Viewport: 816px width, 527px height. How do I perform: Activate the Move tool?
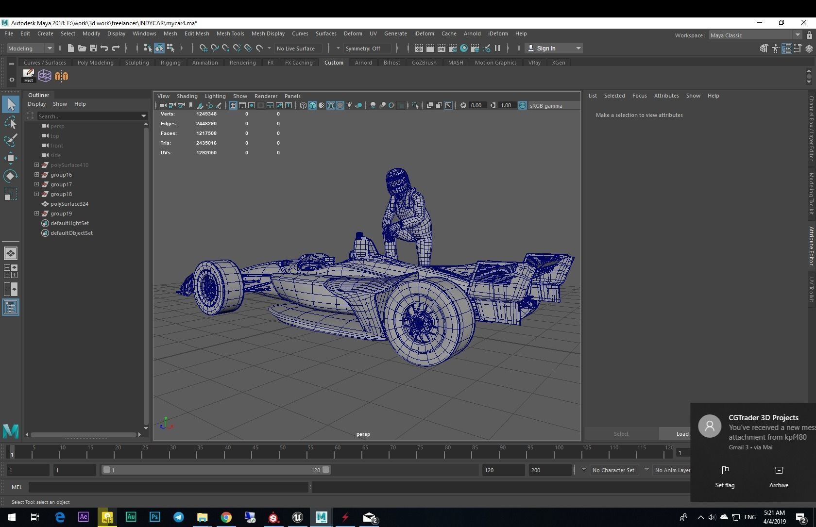[11, 158]
